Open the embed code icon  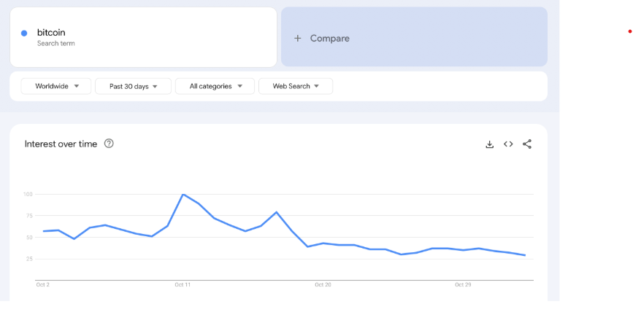pos(508,144)
